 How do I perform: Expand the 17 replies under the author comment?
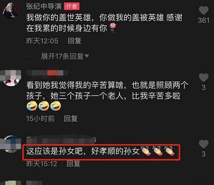coord(62,56)
